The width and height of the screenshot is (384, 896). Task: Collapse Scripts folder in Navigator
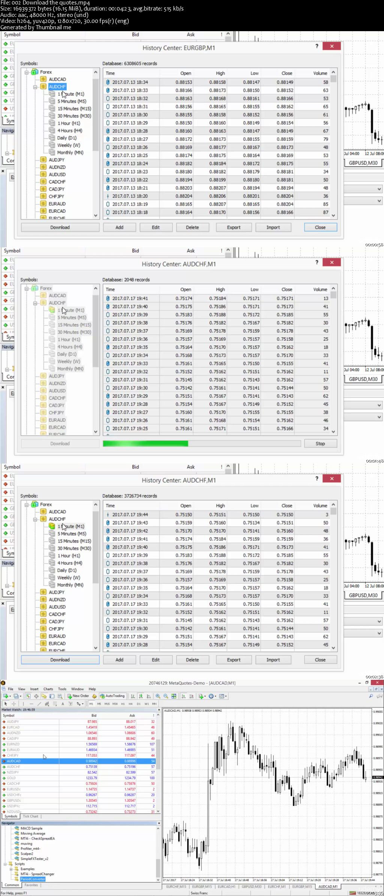click(x=5, y=864)
